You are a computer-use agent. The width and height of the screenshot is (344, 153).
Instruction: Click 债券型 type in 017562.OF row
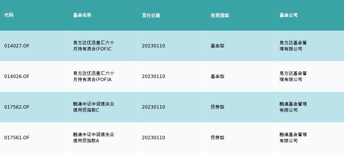(217, 107)
